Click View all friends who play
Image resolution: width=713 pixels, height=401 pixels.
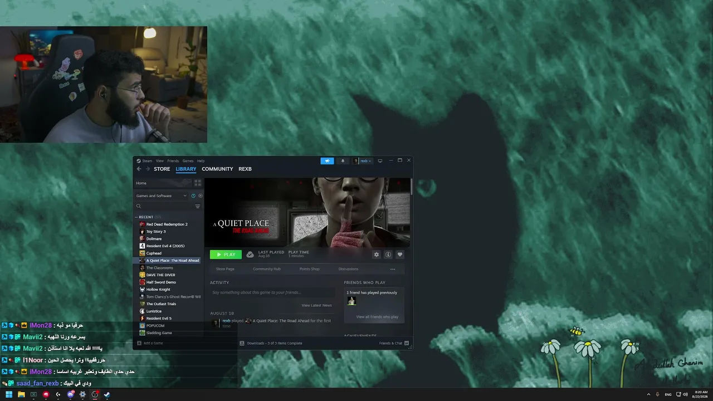click(377, 317)
